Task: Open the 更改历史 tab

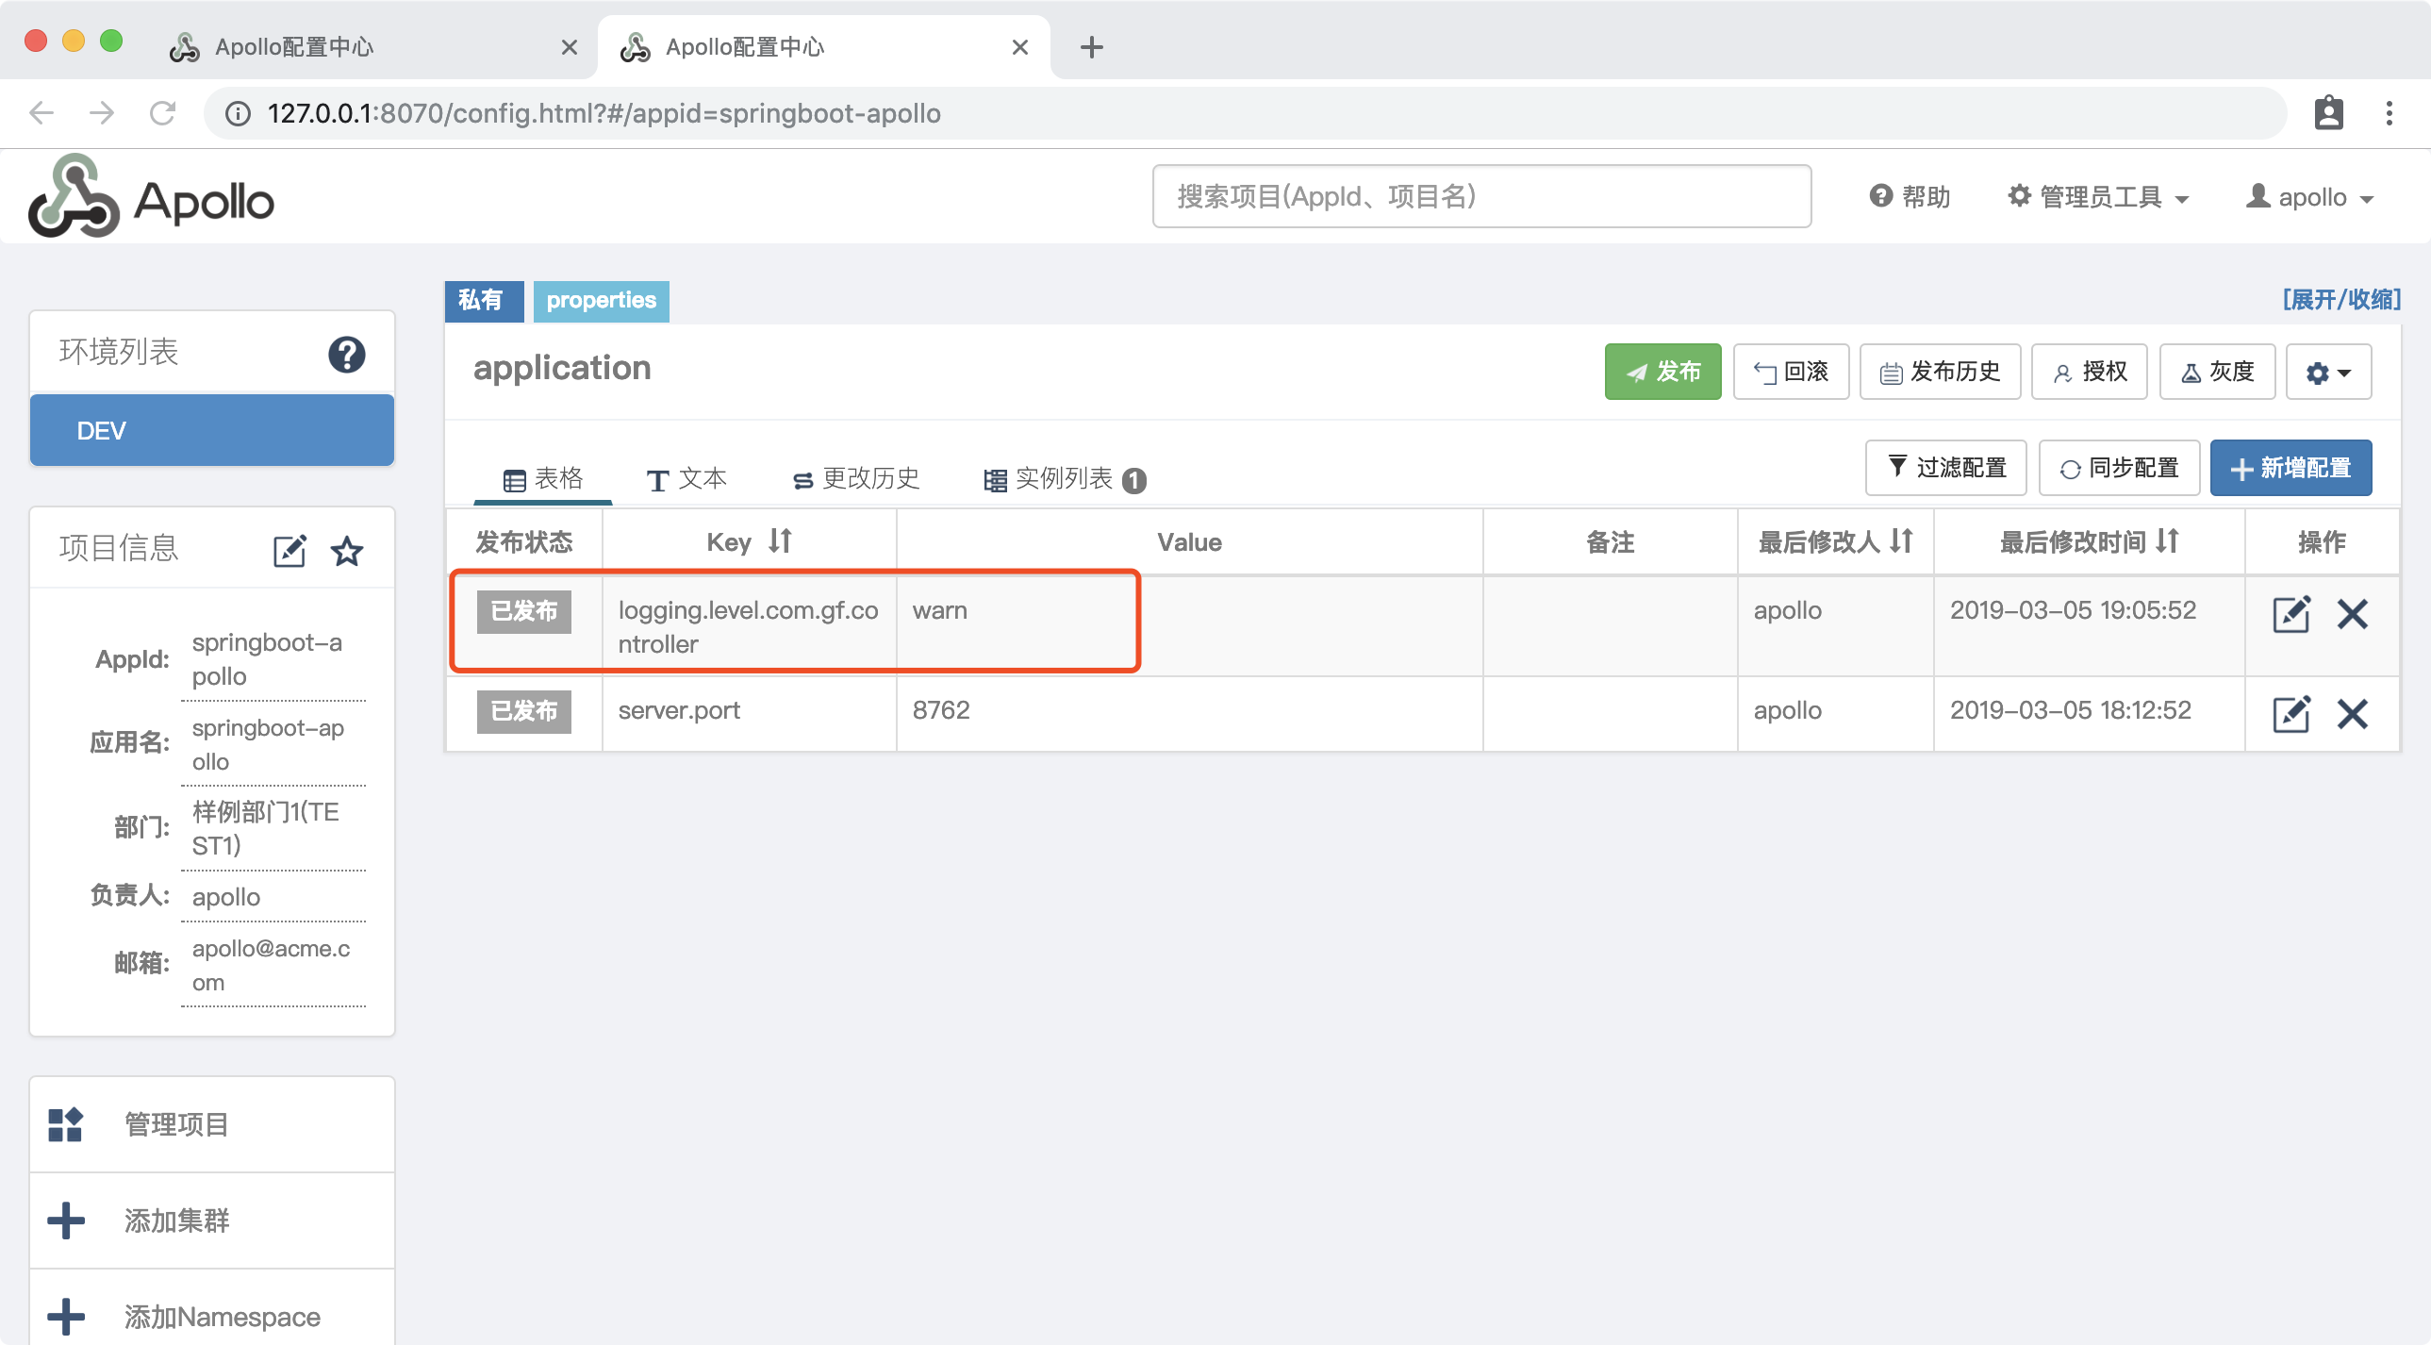Action: [x=856, y=479]
